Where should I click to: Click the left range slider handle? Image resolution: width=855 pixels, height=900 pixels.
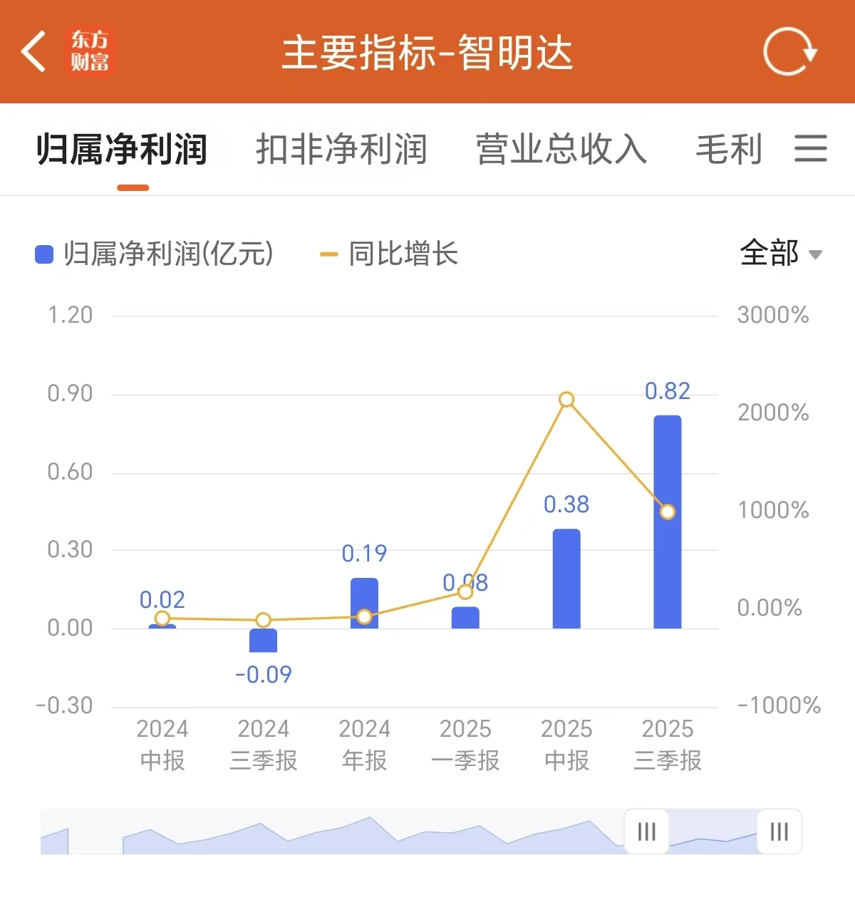[646, 831]
